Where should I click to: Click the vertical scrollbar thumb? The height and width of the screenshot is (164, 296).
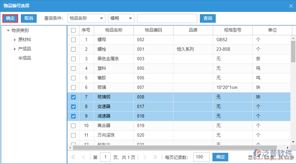(x=293, y=51)
